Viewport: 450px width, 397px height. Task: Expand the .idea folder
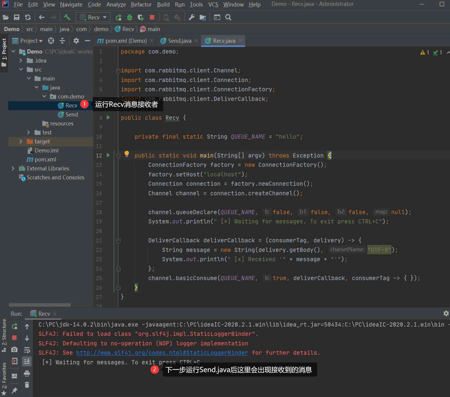(x=21, y=61)
